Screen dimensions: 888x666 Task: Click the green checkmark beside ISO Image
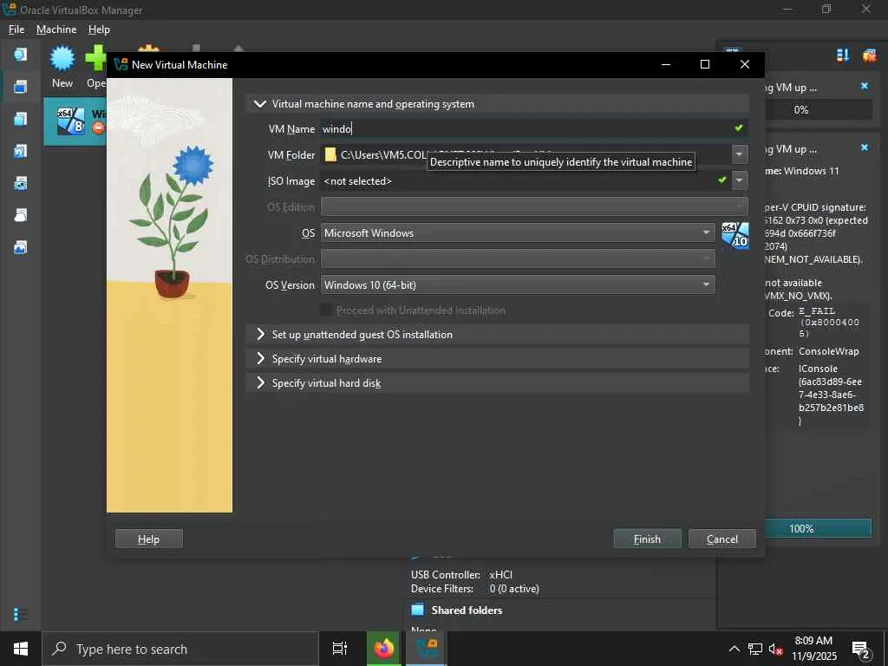pos(722,180)
